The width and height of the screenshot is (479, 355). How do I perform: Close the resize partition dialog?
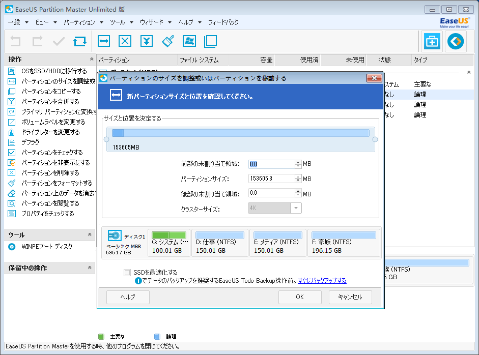pyautogui.click(x=374, y=78)
